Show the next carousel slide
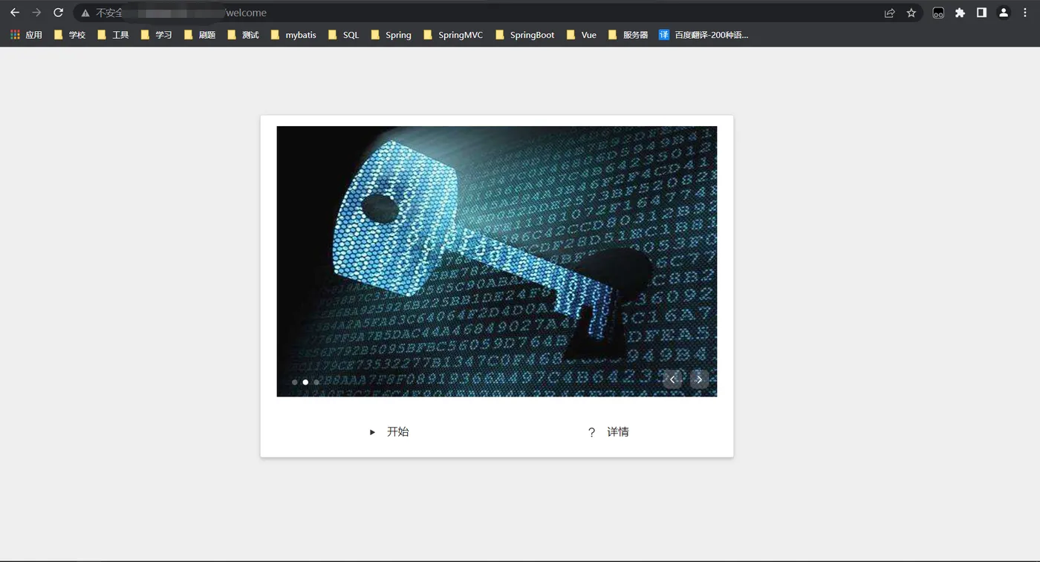This screenshot has height=562, width=1040. tap(699, 379)
